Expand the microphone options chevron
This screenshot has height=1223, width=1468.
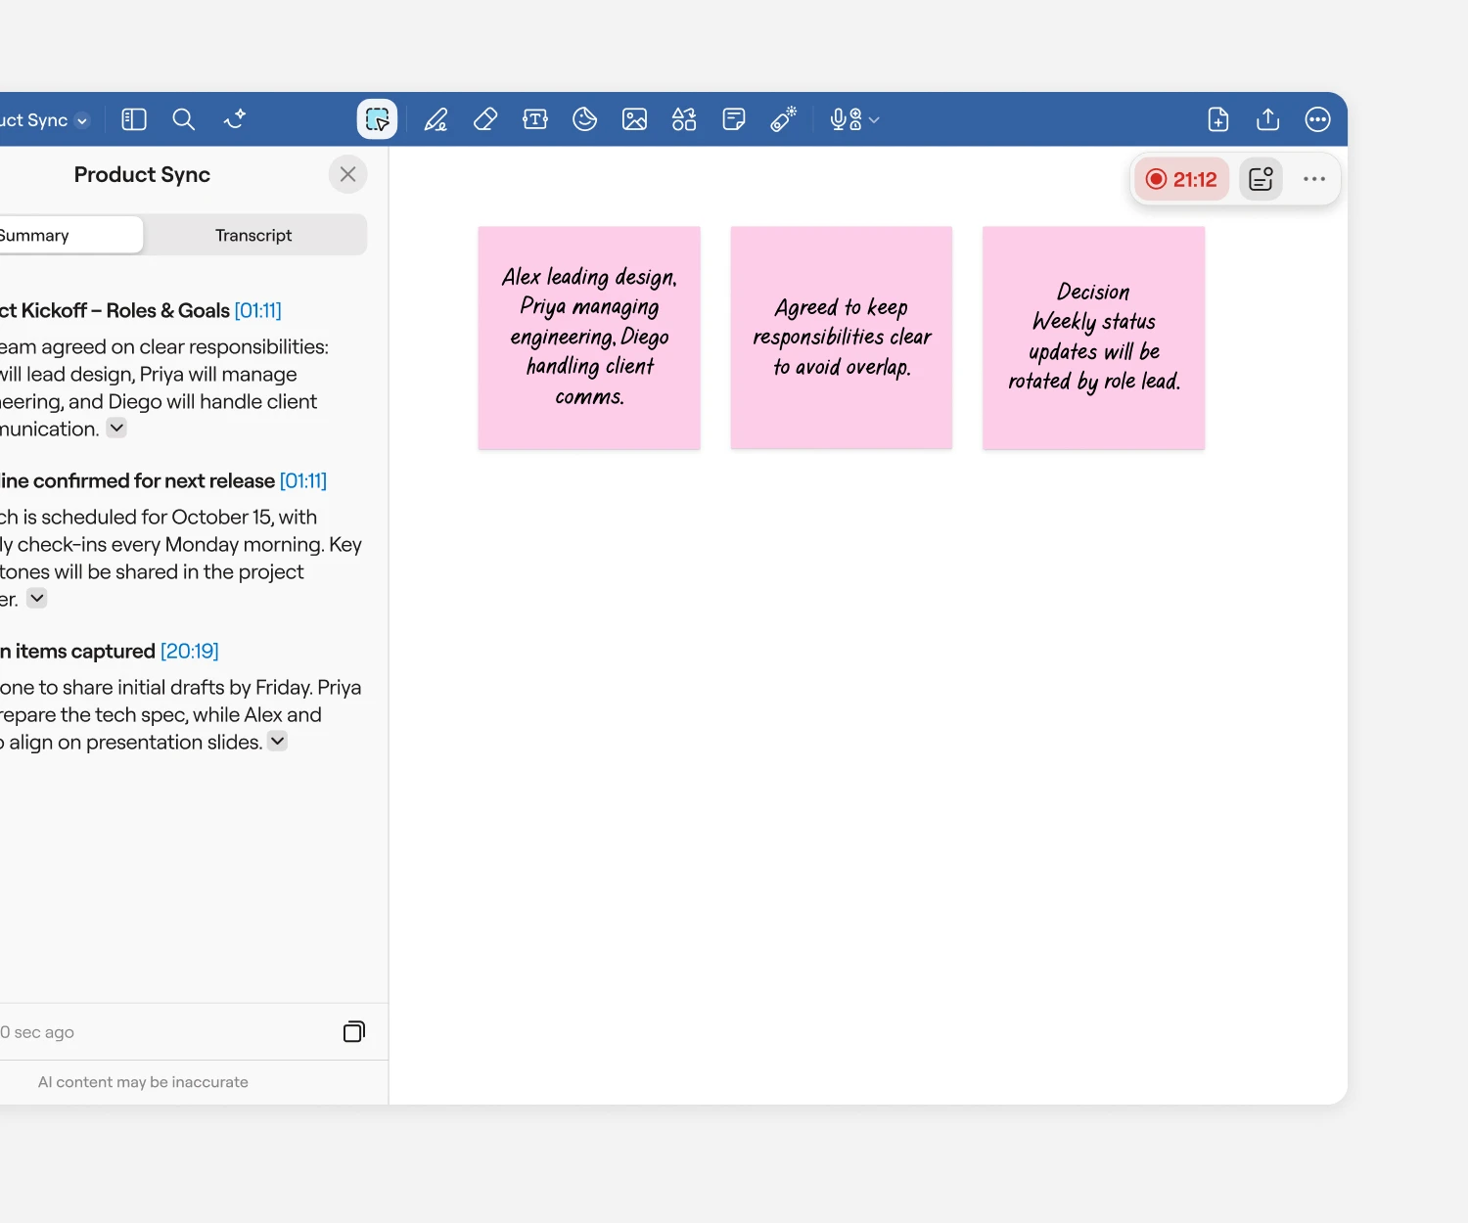874,120
